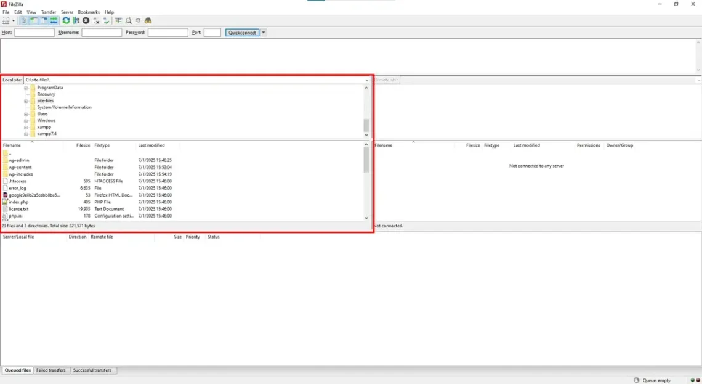Viewport: 702px width, 384px height.
Task: Search for files recursively with Find icon
Action: click(148, 20)
